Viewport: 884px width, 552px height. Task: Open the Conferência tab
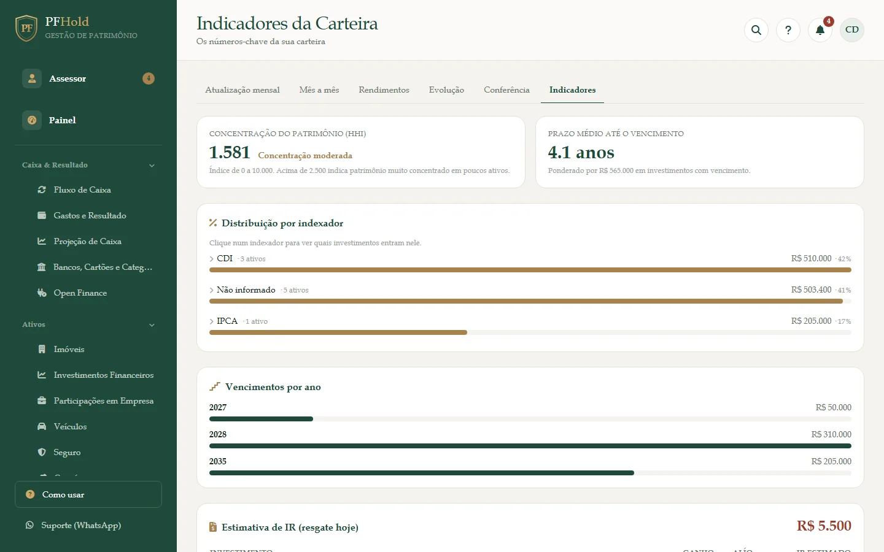pos(506,90)
